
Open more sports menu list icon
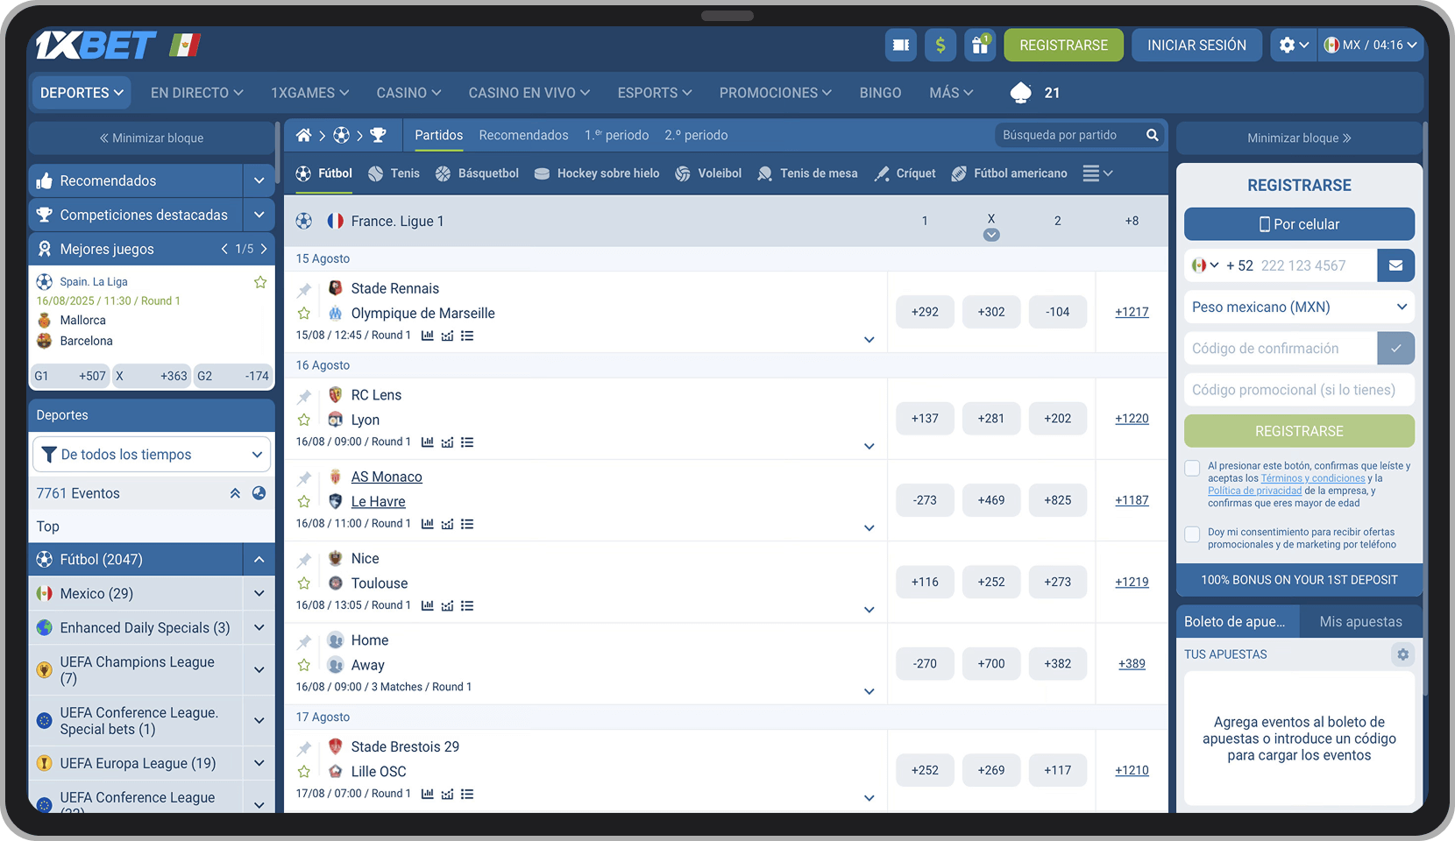(1097, 173)
